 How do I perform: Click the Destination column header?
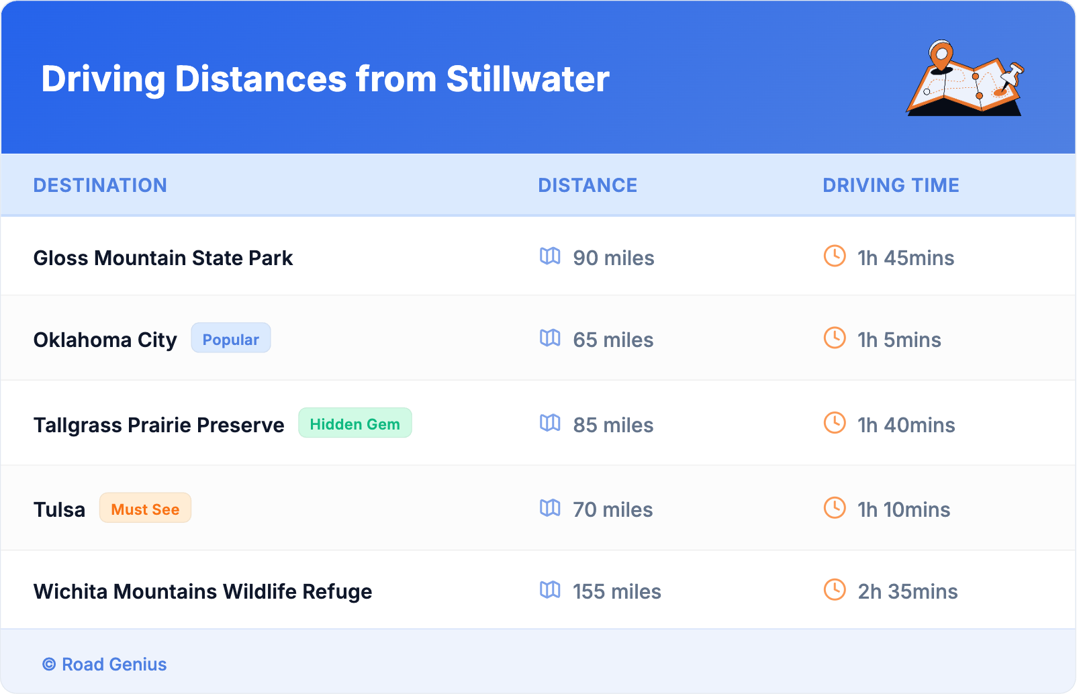click(x=100, y=185)
